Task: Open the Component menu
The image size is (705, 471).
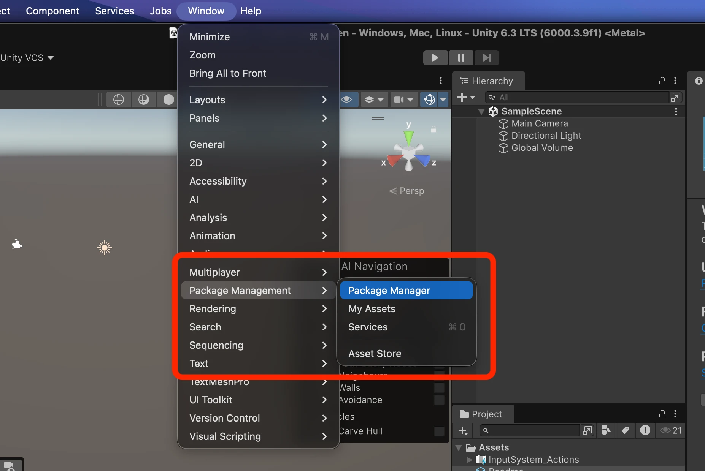Action: [x=52, y=11]
